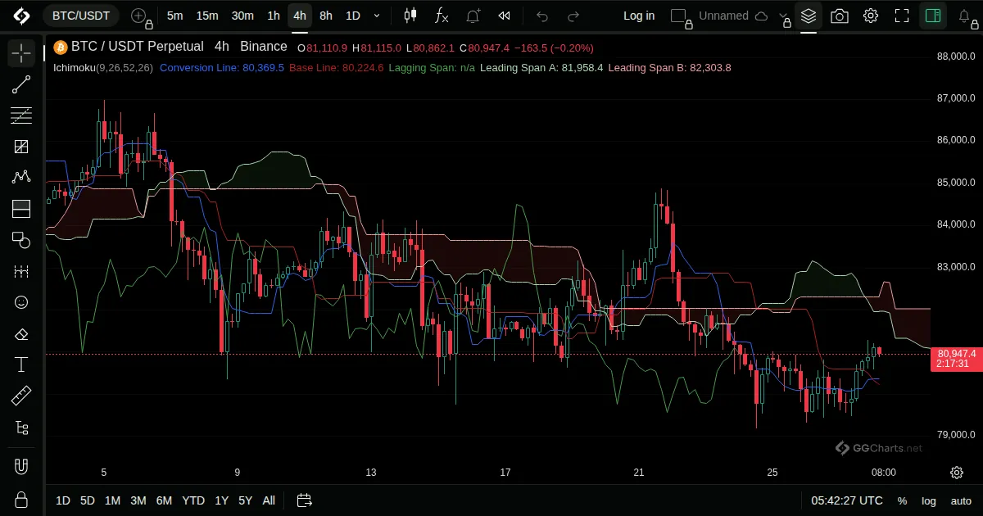Click the Ichimoku indicator label

coord(102,68)
